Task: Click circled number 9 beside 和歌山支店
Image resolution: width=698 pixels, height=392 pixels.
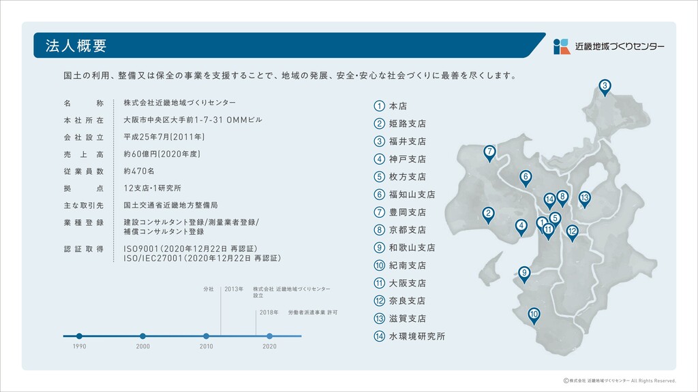Action: coord(379,248)
